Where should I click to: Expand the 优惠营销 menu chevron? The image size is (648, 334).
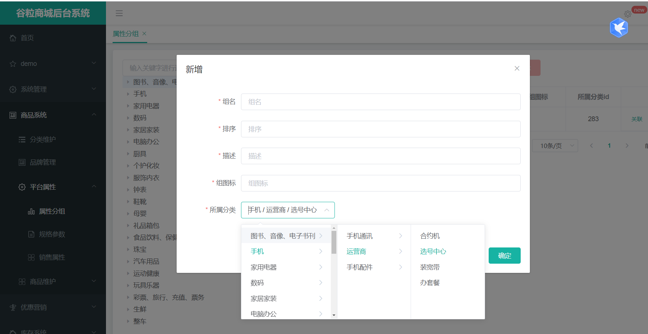(94, 307)
